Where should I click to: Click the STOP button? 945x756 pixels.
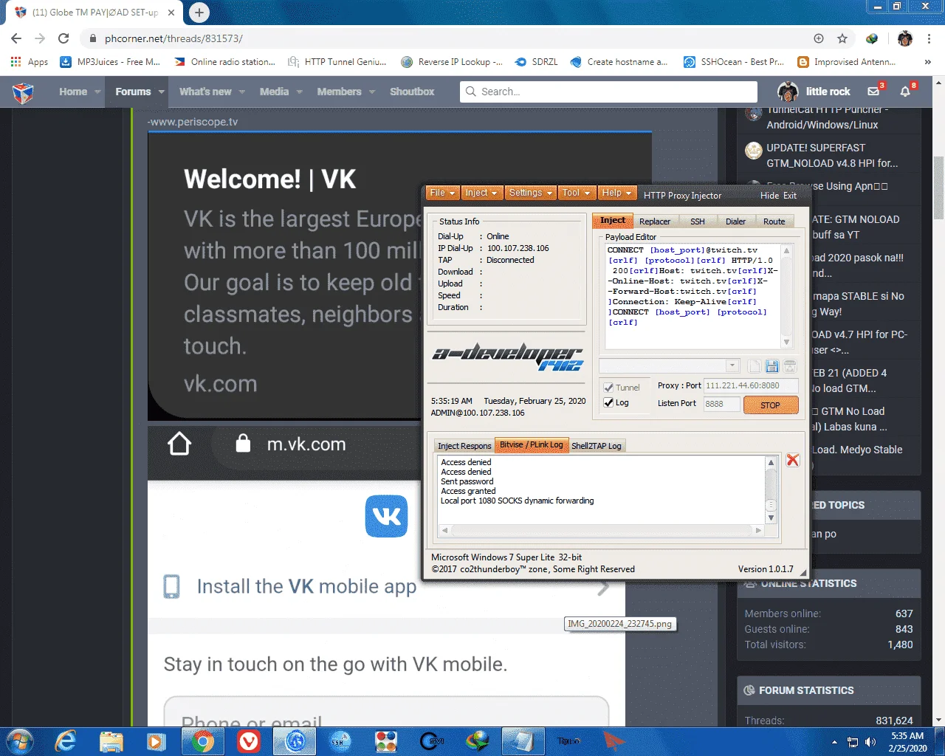[x=770, y=405]
